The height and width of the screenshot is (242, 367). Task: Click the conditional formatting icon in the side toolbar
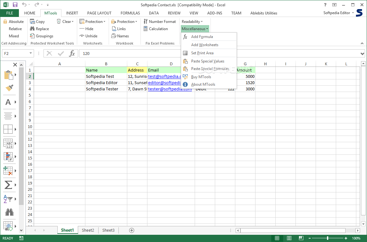(x=8, y=157)
